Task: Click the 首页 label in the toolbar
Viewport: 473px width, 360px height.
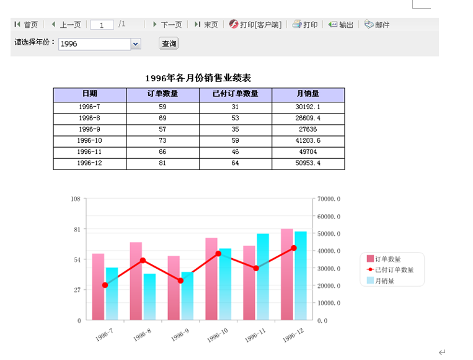Action: [31, 25]
